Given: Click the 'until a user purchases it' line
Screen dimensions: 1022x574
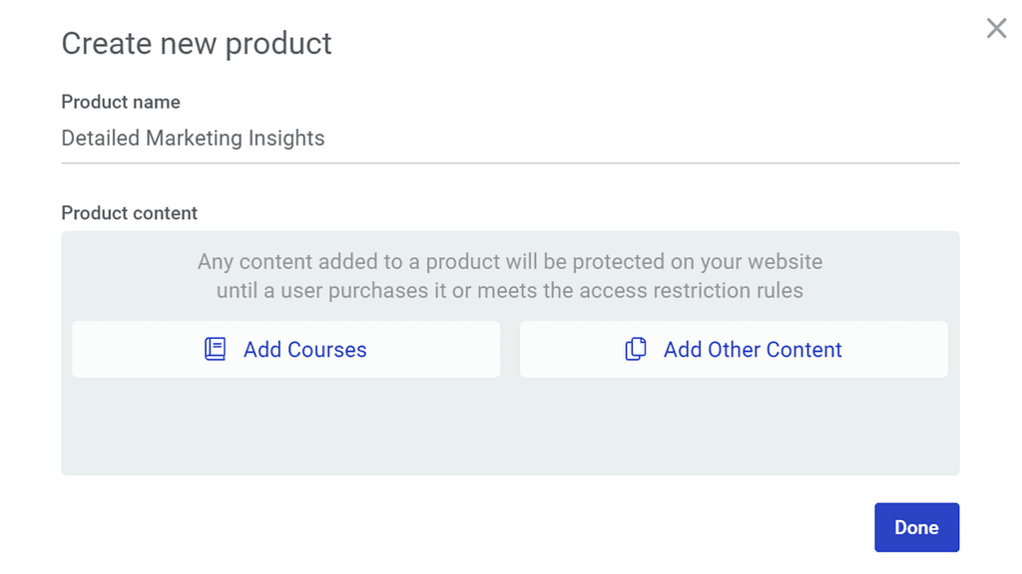Looking at the screenshot, I should click(x=510, y=291).
